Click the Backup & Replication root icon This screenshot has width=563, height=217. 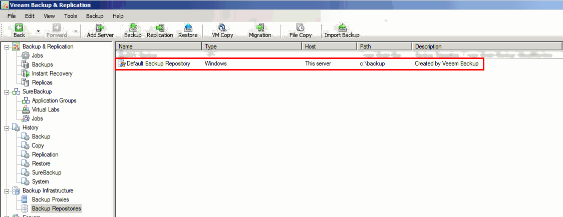tap(16, 46)
